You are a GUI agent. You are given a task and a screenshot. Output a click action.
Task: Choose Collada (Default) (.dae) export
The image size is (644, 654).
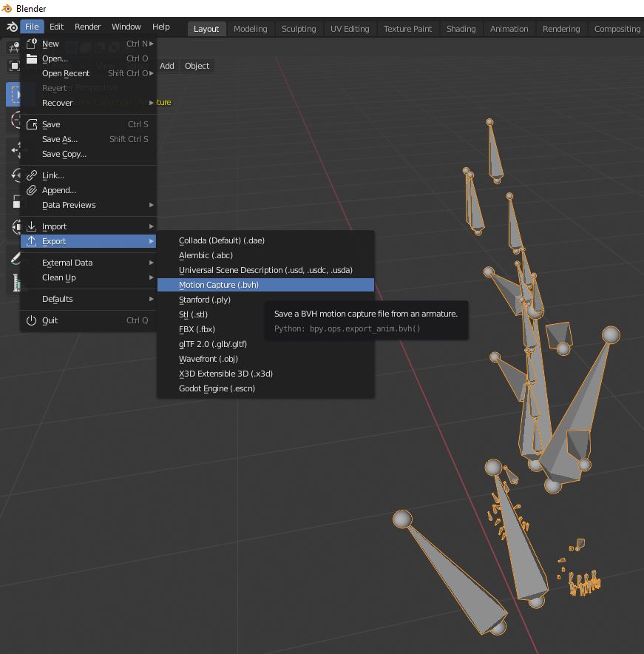(x=265, y=240)
